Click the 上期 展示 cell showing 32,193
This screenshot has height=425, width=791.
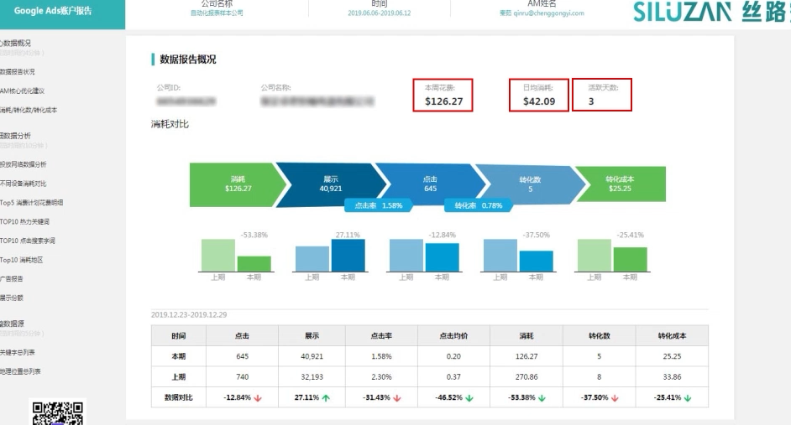click(x=312, y=377)
